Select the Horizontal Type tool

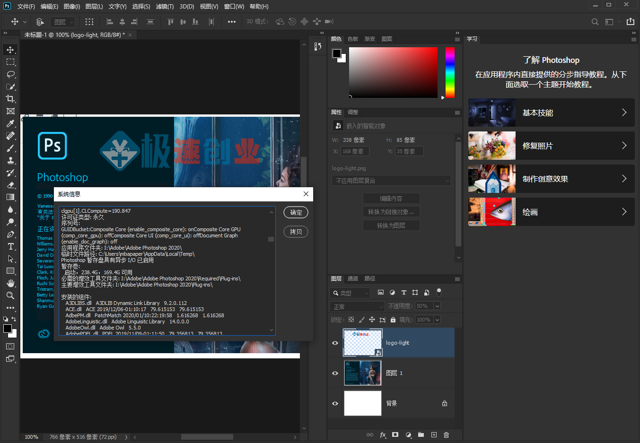coord(10,246)
